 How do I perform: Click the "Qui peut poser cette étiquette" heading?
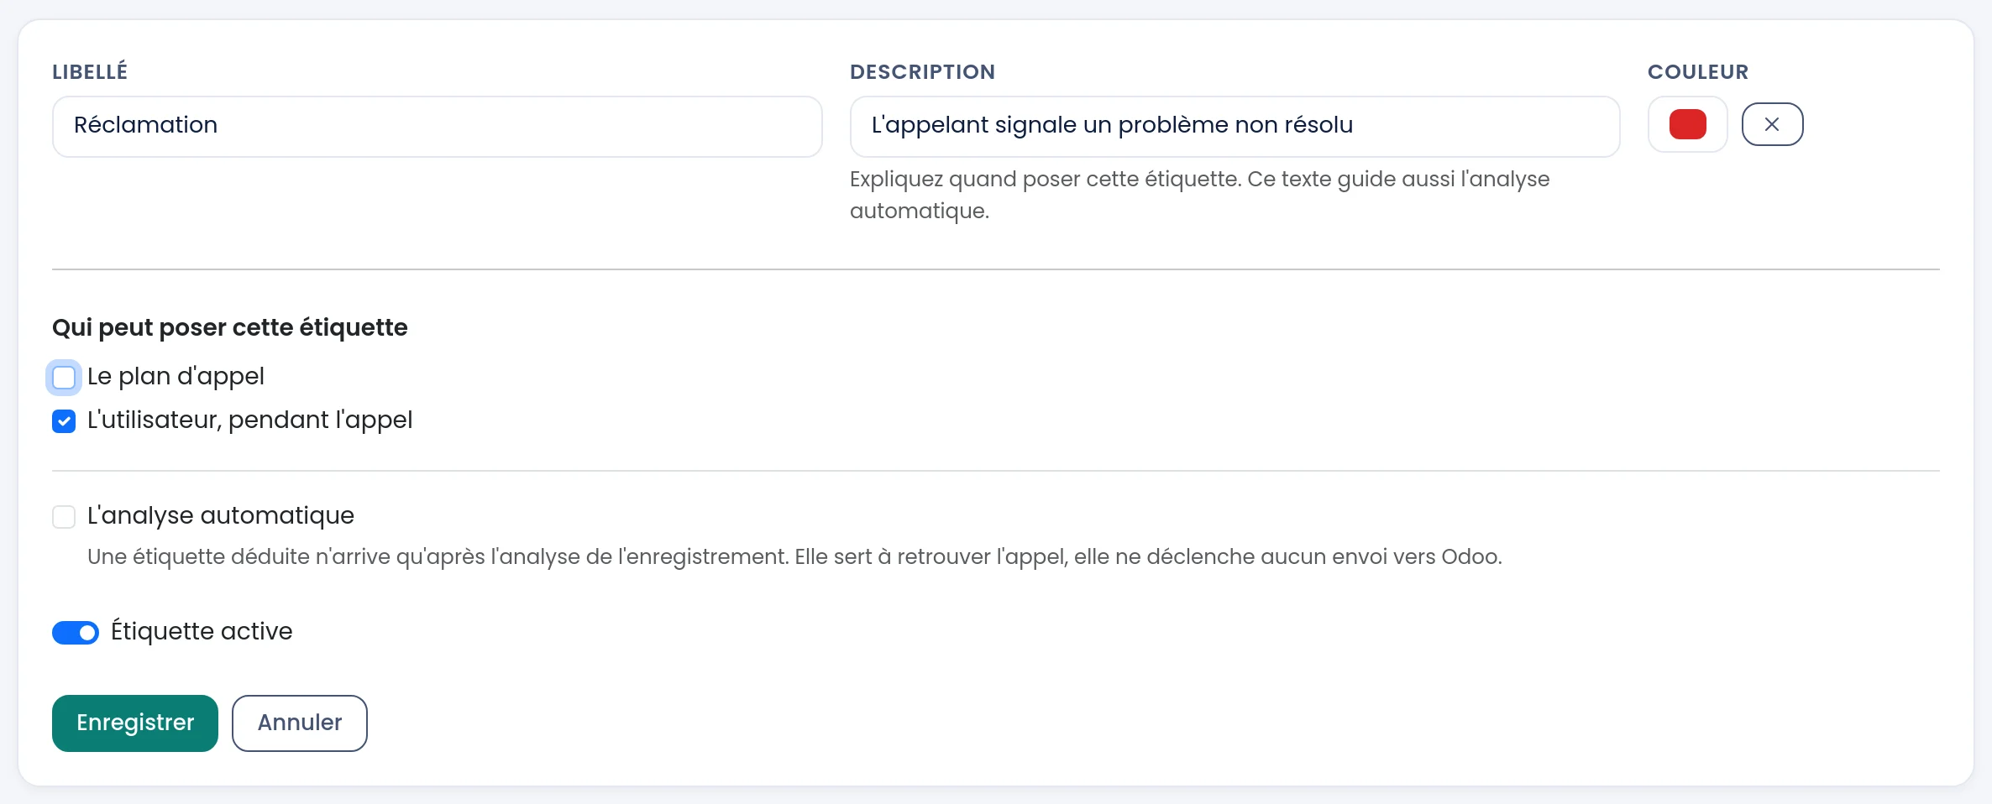coord(230,327)
